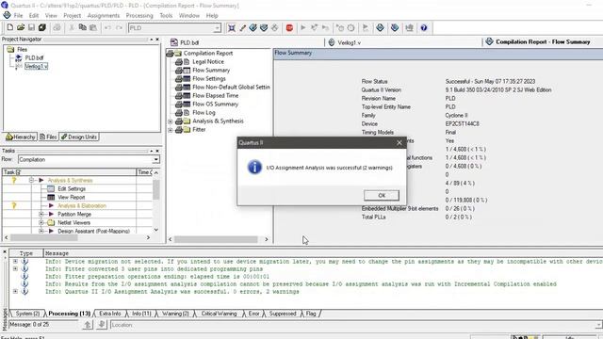Click the Quartus II icon left of File menu
This screenshot has width=603, height=339.
pyautogui.click(x=7, y=15)
